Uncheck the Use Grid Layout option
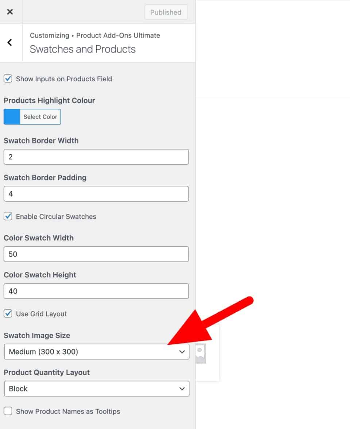Image resolution: width=350 pixels, height=429 pixels. coord(8,314)
